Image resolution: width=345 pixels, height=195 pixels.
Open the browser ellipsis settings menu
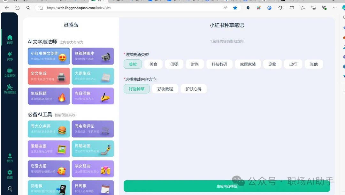coord(335,8)
